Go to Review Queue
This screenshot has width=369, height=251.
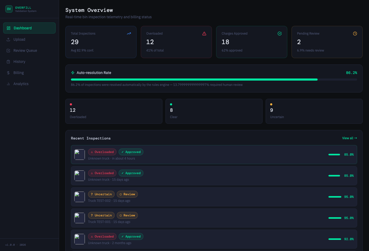(29, 50)
